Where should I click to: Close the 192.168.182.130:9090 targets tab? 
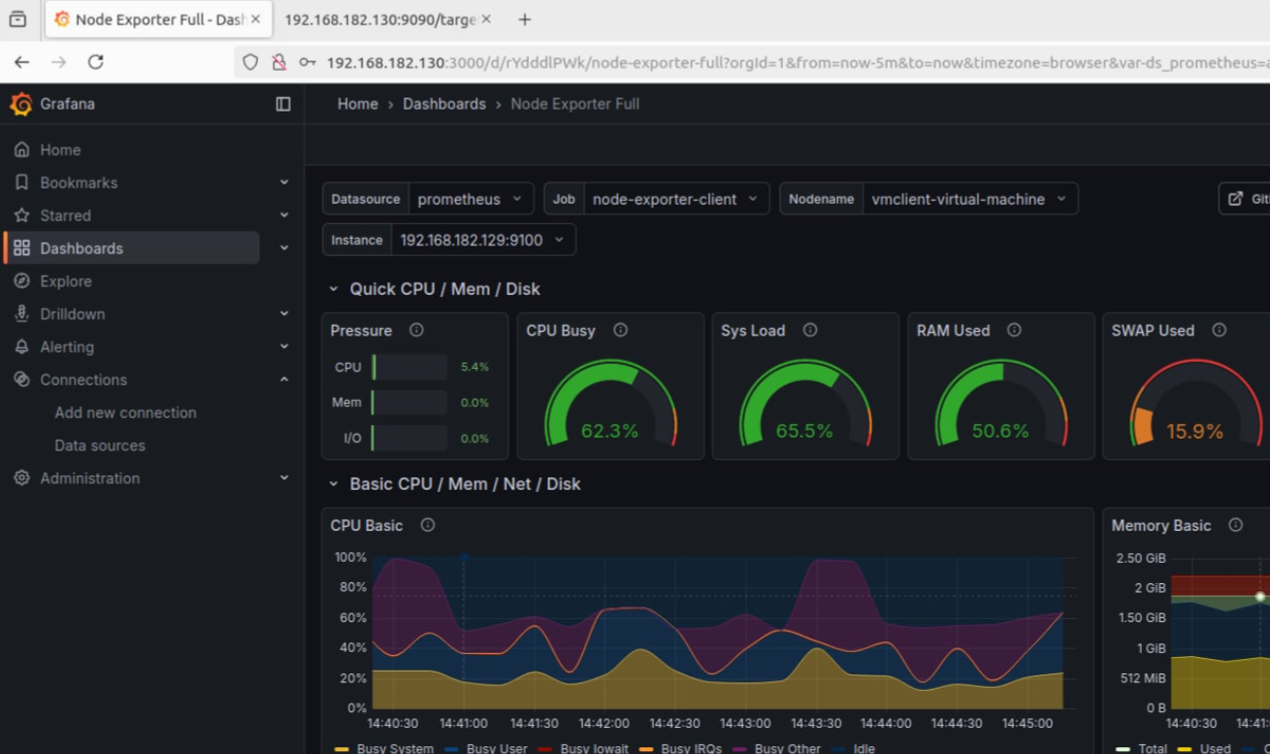click(485, 19)
